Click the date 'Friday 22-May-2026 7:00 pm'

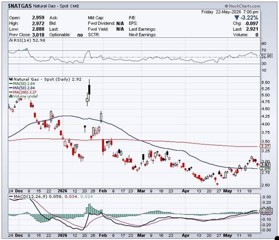point(230,12)
